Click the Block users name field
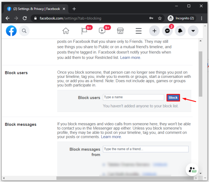The image size is (209, 182). click(133, 97)
